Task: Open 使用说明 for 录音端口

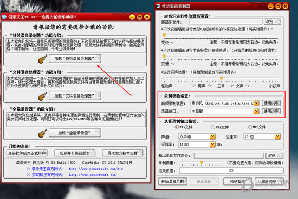Action: point(271,111)
